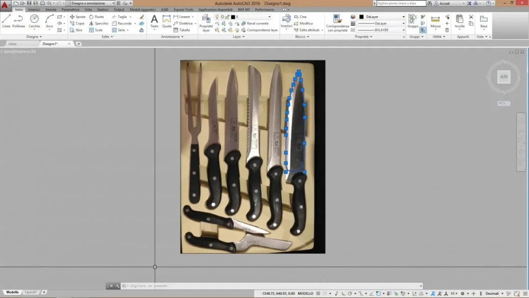The width and height of the screenshot is (529, 298).
Task: Click the Quota dimension tool
Action: 167,21
